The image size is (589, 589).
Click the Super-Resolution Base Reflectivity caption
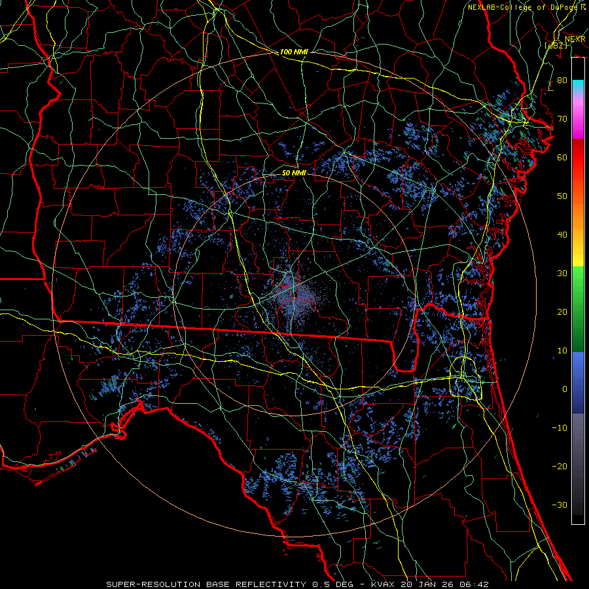coord(298,584)
